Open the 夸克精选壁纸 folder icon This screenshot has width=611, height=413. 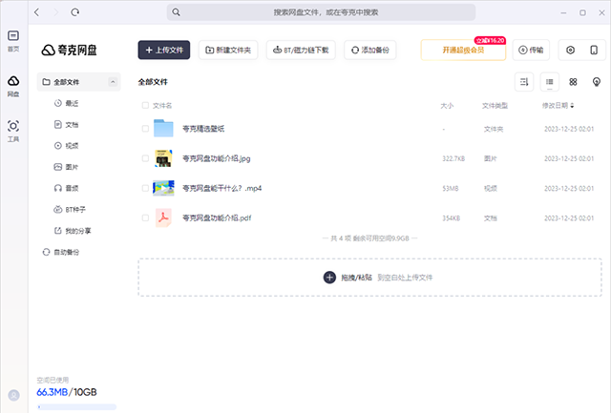click(x=163, y=128)
